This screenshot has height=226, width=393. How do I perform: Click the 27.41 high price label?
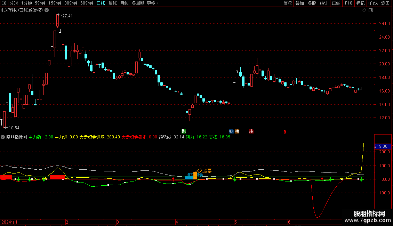(67, 16)
